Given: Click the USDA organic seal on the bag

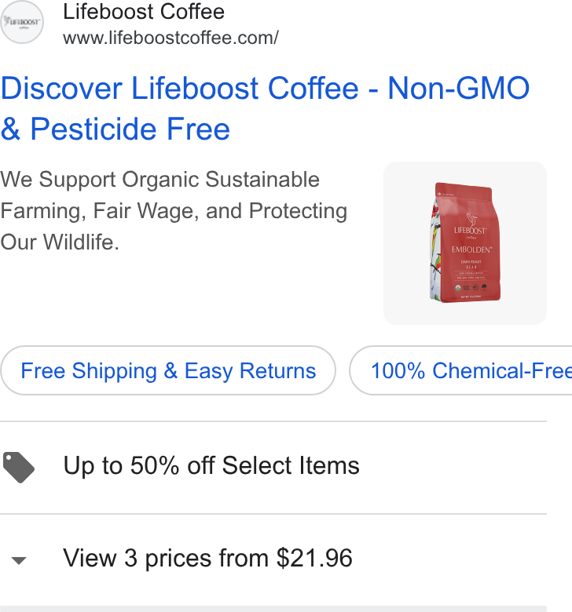Looking at the screenshot, I should tap(457, 288).
